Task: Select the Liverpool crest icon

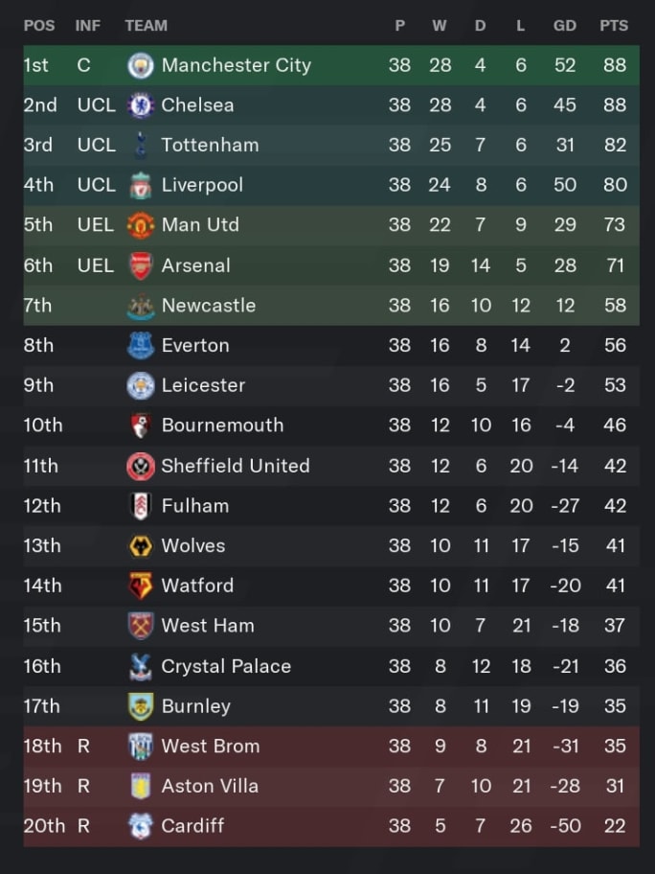Action: coord(141,185)
